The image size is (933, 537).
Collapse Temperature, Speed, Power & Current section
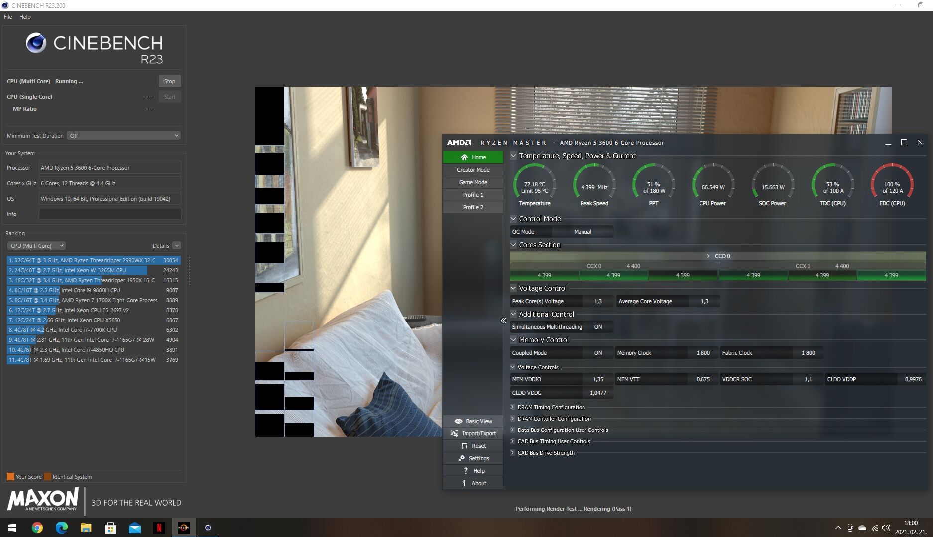click(513, 156)
